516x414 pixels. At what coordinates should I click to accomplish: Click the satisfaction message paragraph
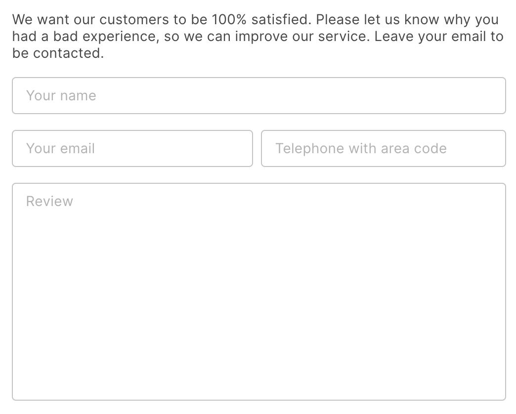(x=258, y=37)
